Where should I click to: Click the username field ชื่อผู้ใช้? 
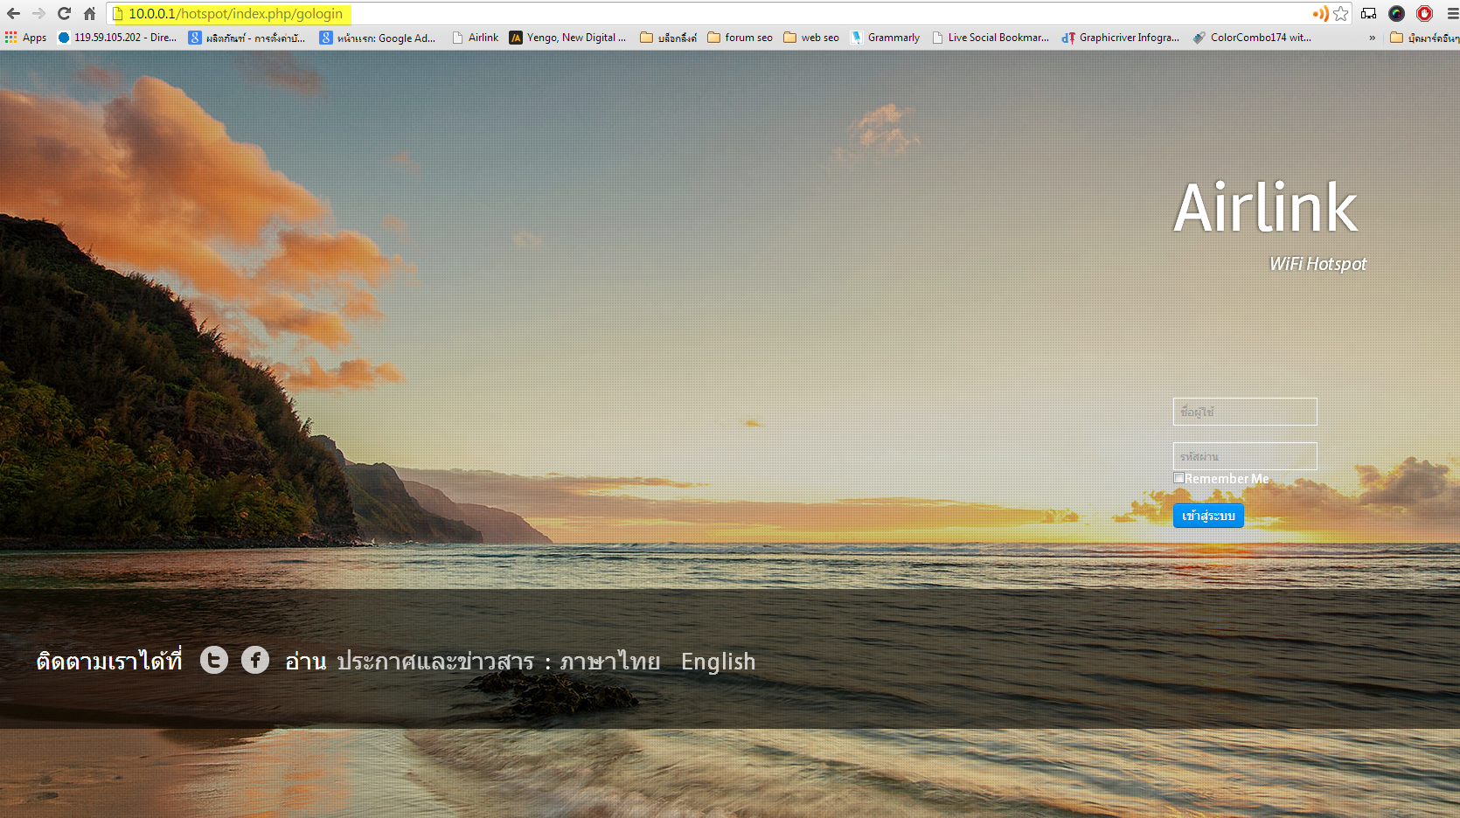tap(1245, 412)
